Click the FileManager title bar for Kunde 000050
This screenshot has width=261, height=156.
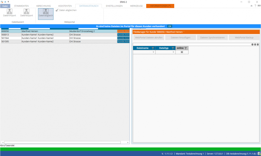(196, 32)
